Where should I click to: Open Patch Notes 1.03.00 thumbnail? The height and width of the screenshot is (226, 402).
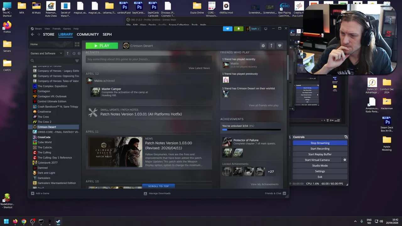[115, 152]
